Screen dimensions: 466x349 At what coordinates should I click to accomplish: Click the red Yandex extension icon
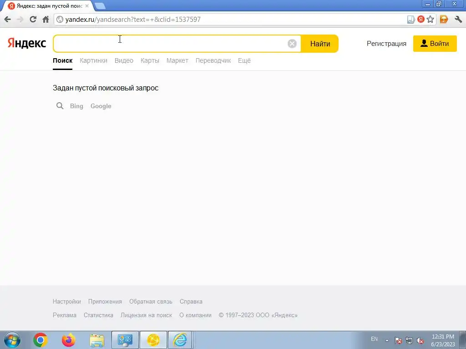(x=420, y=19)
